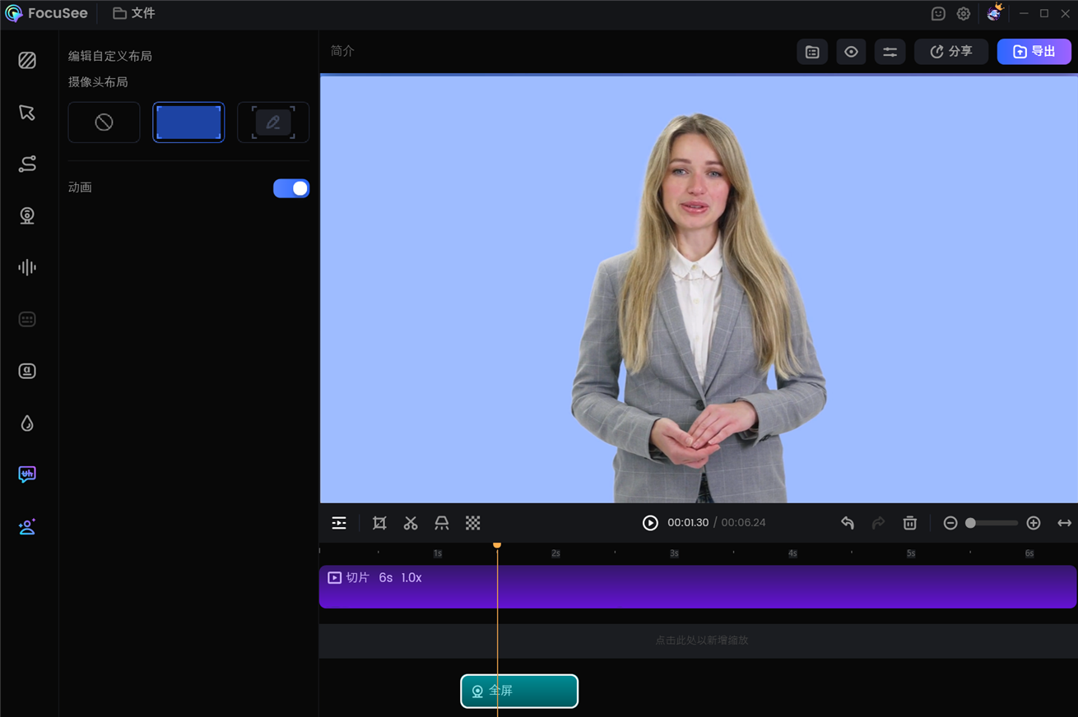Open the audio waveform sidebar icon
The image size is (1078, 717).
point(27,267)
